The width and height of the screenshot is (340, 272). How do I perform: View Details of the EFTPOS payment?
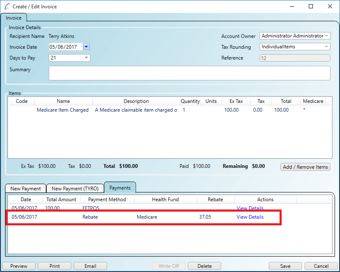tap(250, 208)
